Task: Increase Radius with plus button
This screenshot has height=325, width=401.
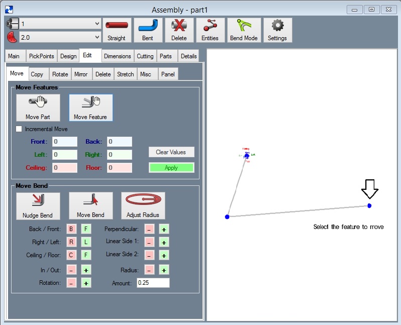Action: 164,270
